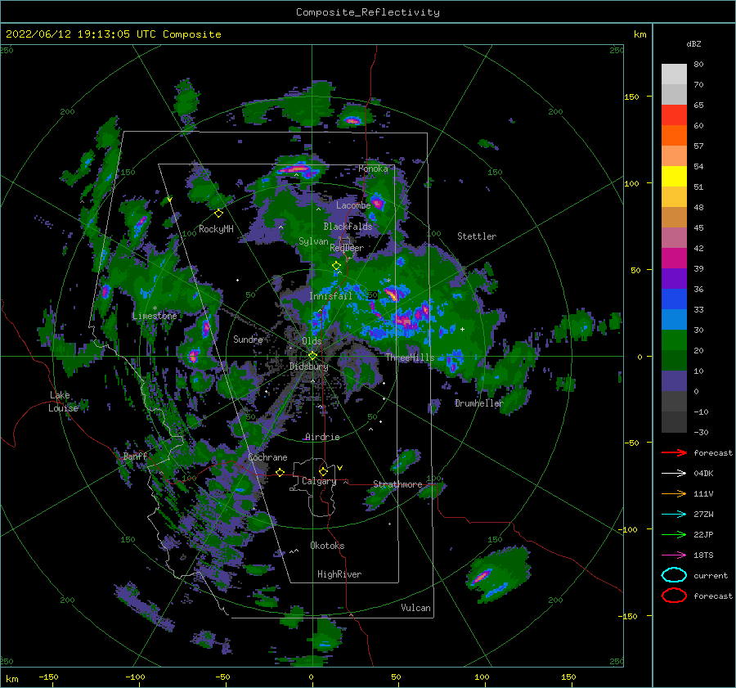Click the green 22JP arrow icon
Image resolution: width=736 pixels, height=688 pixels.
tap(674, 534)
